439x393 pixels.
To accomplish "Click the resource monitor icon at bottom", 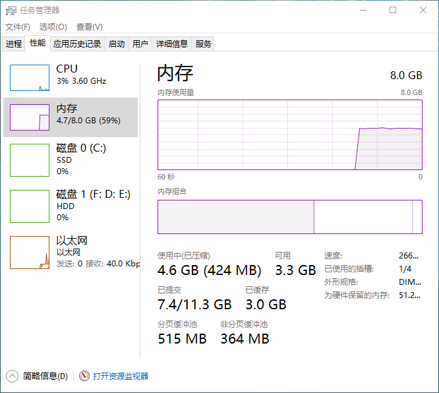I will 84,376.
